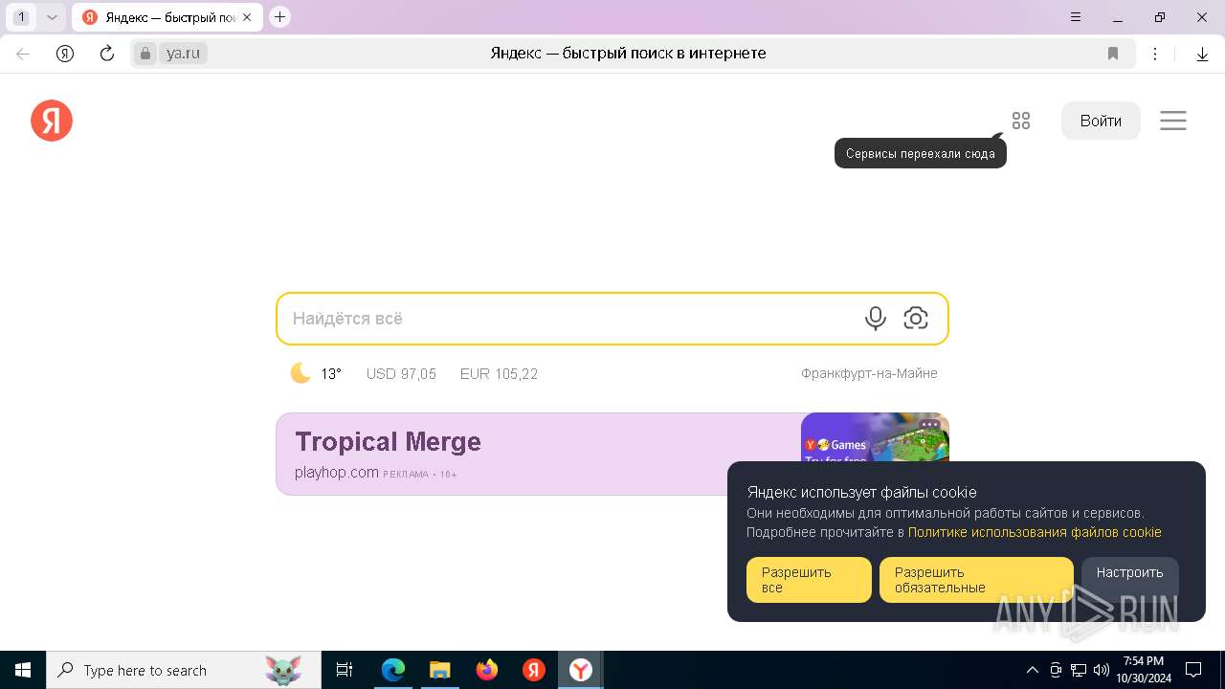The height and width of the screenshot is (689, 1225).
Task: Click the volume icon in system tray
Action: pos(1102,670)
